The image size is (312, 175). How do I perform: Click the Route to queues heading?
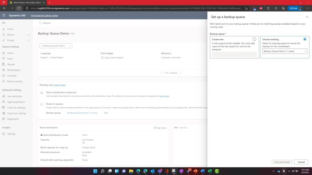(x=55, y=104)
